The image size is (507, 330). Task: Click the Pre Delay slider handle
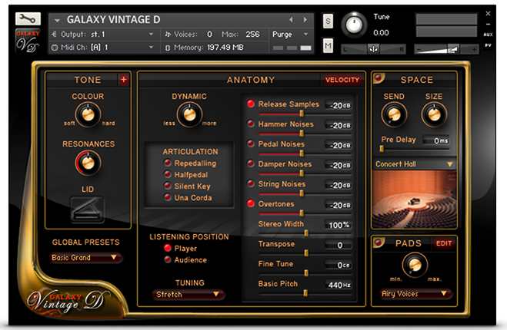(x=382, y=149)
